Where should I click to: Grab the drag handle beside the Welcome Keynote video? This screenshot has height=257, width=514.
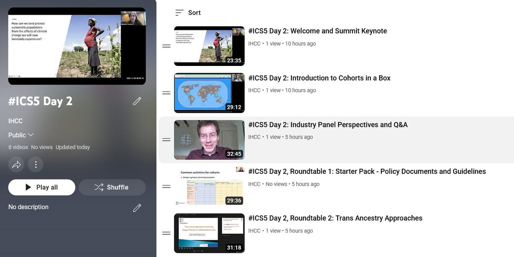coord(166,46)
